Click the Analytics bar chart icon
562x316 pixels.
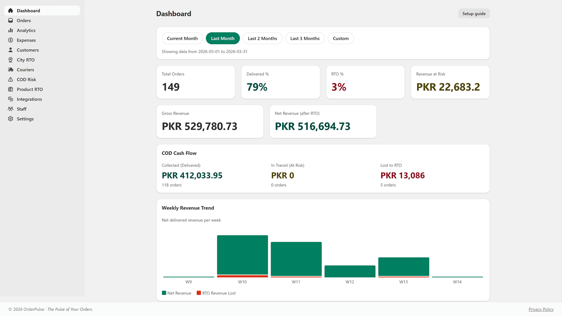(x=11, y=30)
